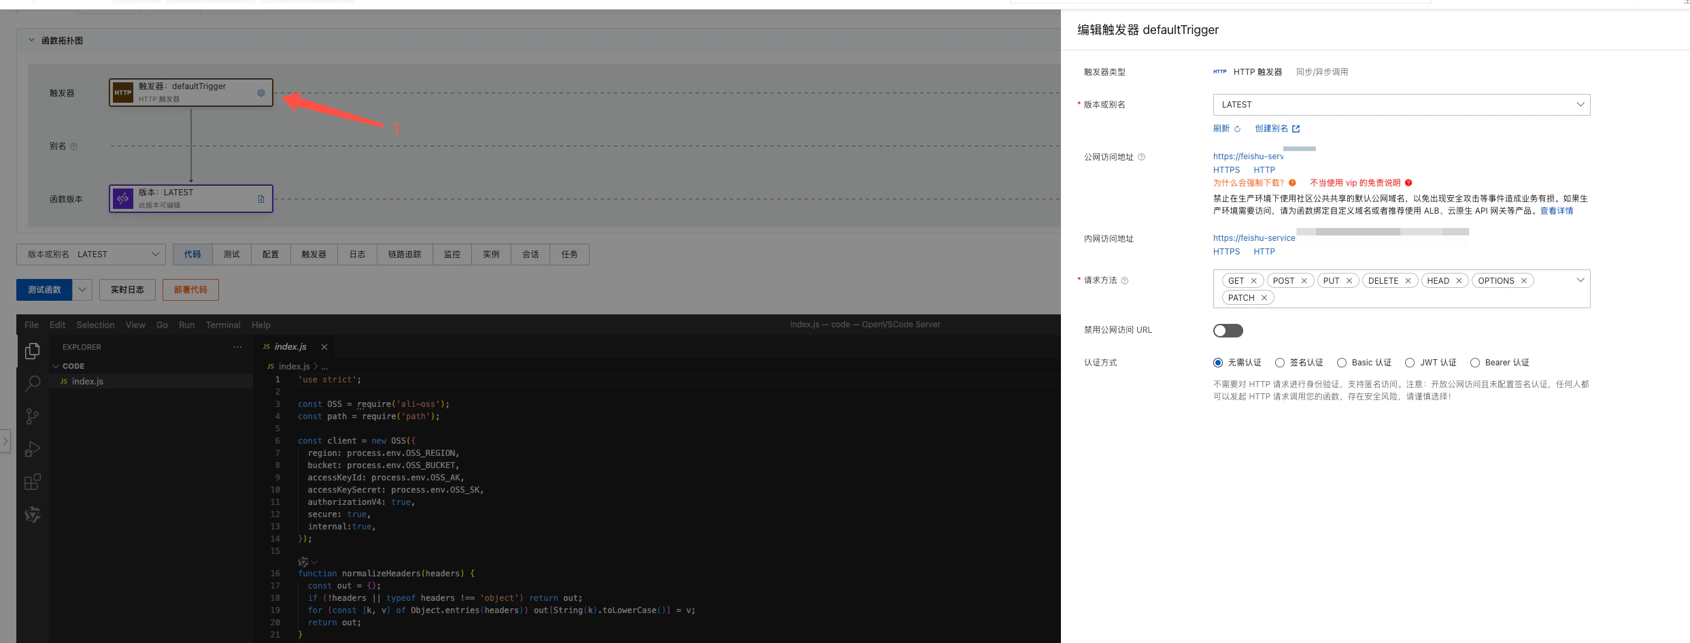The height and width of the screenshot is (643, 1690).
Task: Click the index.js breadcrumb in editor
Action: coord(294,366)
